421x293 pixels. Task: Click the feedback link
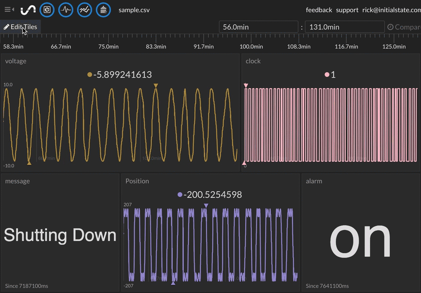319,10
